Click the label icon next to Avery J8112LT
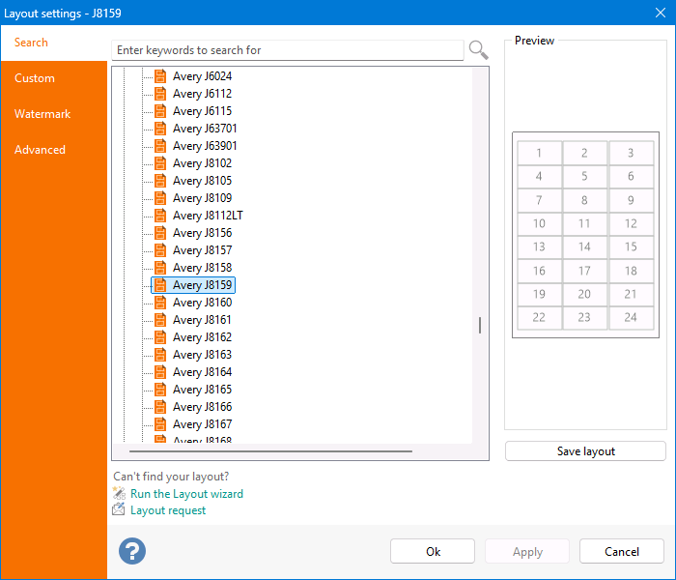This screenshot has height=580, width=676. (x=160, y=216)
